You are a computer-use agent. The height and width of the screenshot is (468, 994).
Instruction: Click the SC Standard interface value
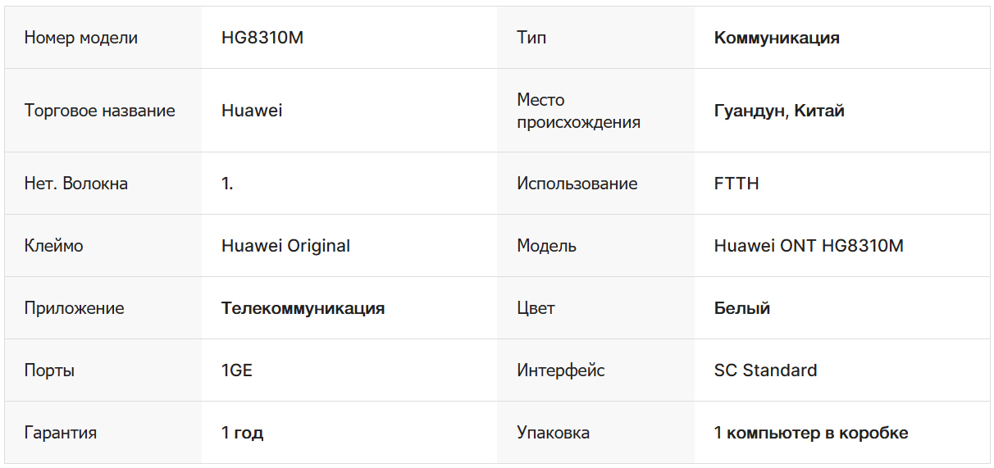765,370
